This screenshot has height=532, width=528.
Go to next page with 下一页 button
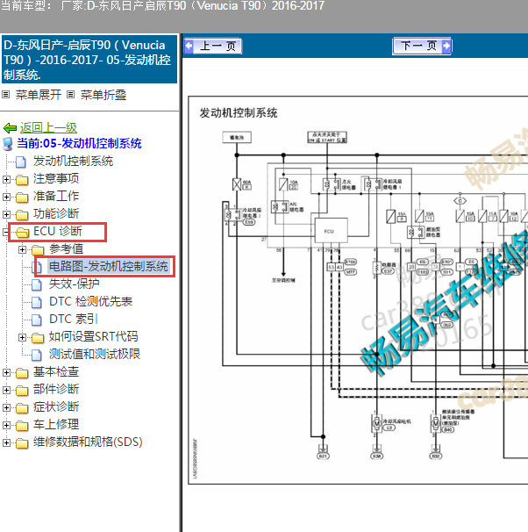[x=422, y=46]
